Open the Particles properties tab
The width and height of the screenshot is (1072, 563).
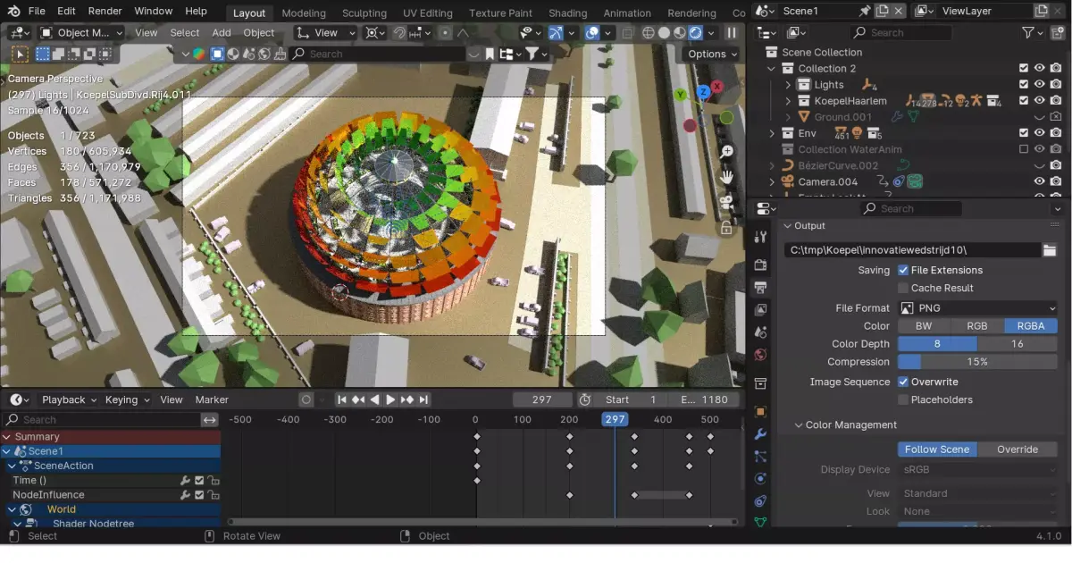tap(760, 457)
